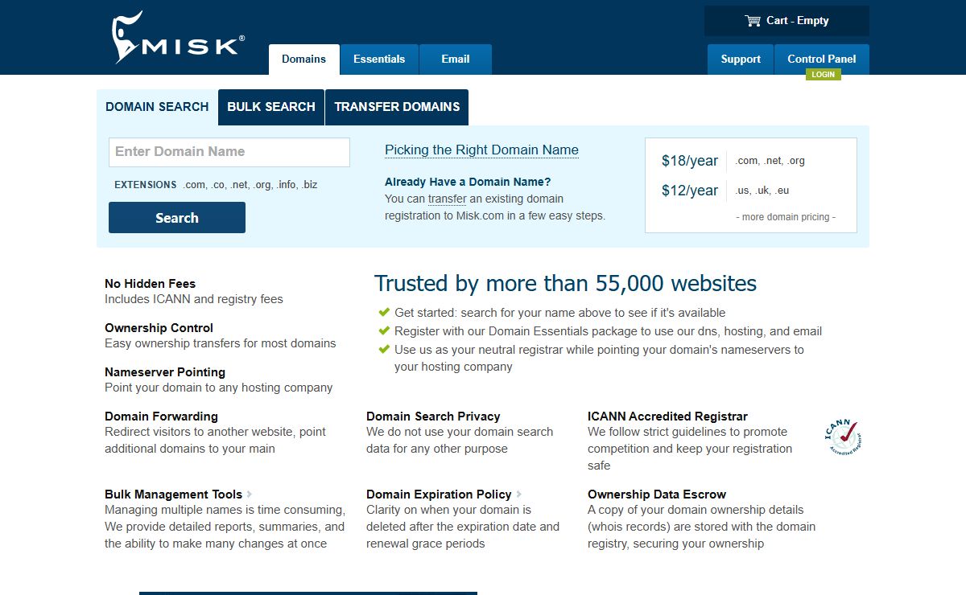The width and height of the screenshot is (966, 595).
Task: Click the green LOGIN badge
Action: (823, 74)
